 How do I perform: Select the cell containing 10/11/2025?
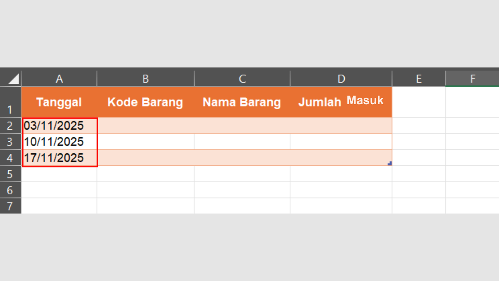tap(59, 142)
